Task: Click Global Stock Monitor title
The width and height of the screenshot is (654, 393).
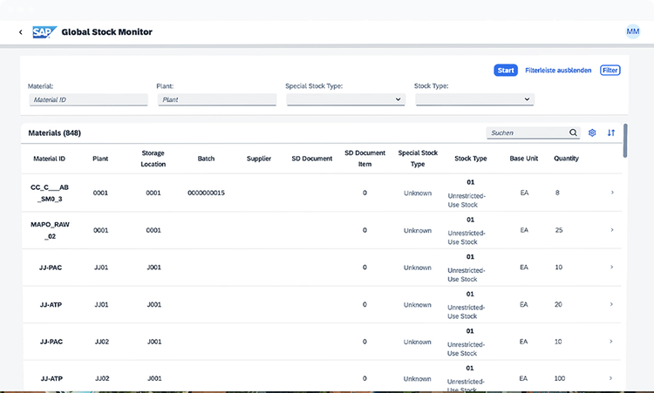Action: coord(106,32)
